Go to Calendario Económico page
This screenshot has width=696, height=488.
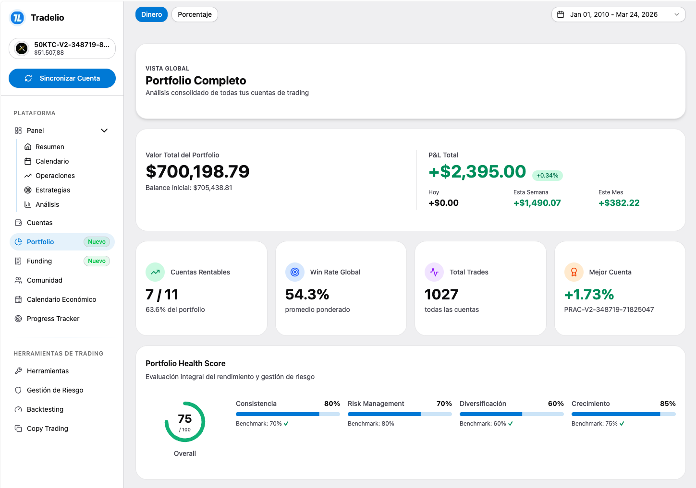[x=61, y=299]
